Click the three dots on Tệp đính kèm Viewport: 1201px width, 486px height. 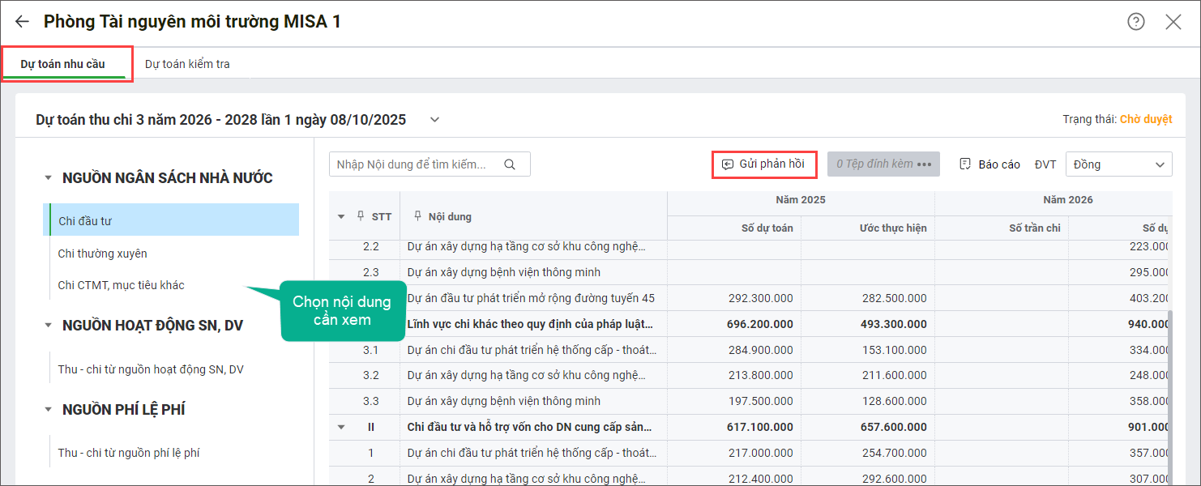click(925, 164)
